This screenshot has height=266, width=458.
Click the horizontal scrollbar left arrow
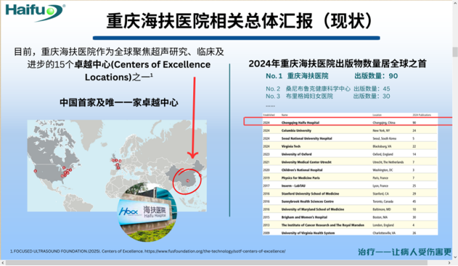point(3,263)
